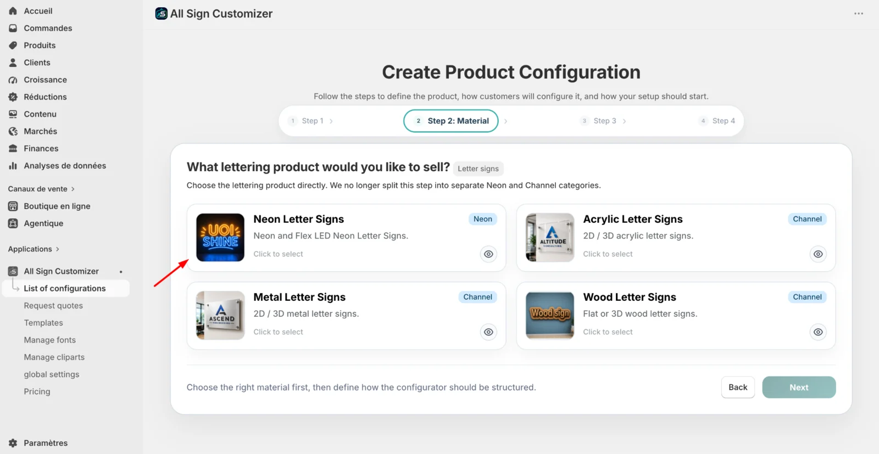Click the Contenu icon in sidebar

click(x=13, y=114)
